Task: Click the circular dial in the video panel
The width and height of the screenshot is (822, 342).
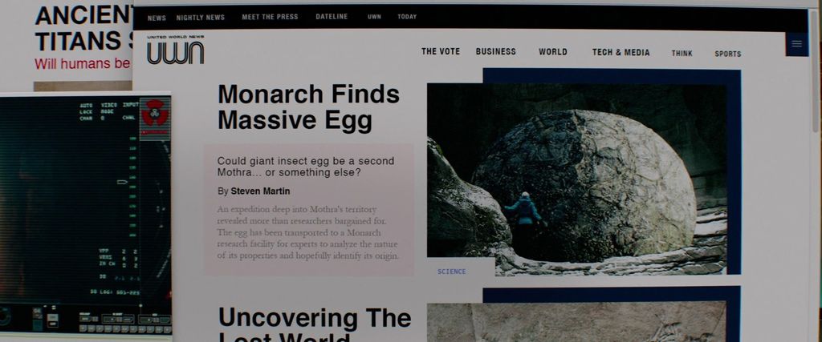Action: 4,316
